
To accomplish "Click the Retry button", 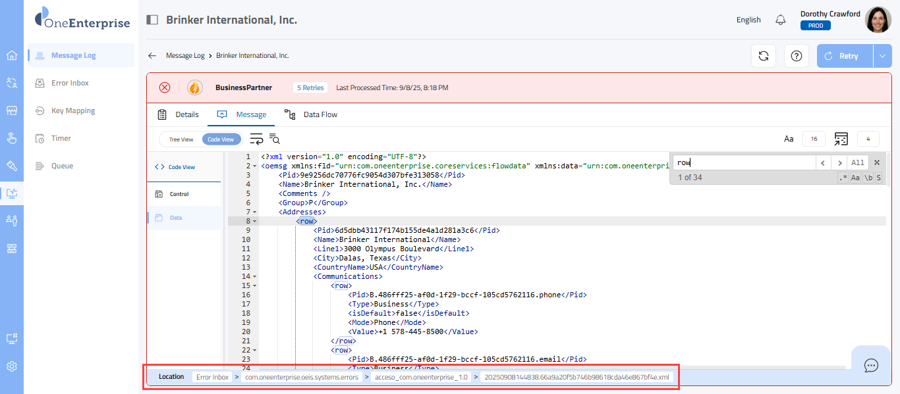I will pos(845,56).
